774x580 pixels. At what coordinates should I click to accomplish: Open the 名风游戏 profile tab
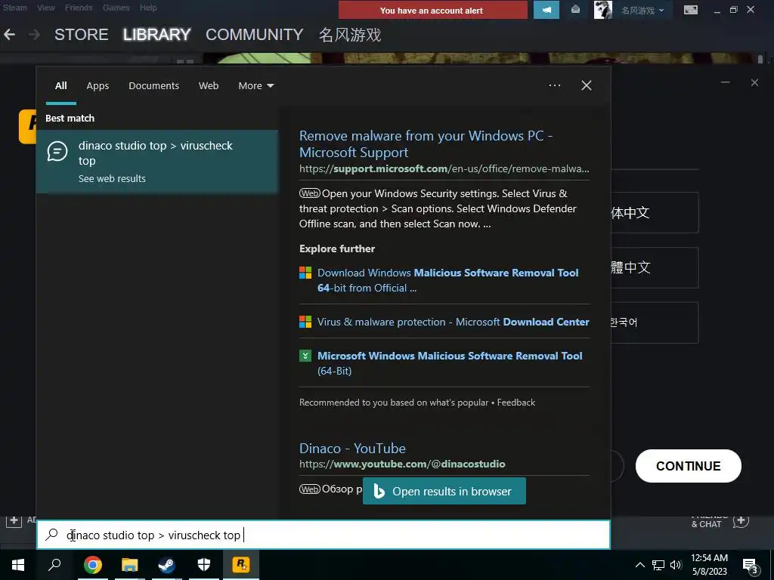tap(349, 35)
